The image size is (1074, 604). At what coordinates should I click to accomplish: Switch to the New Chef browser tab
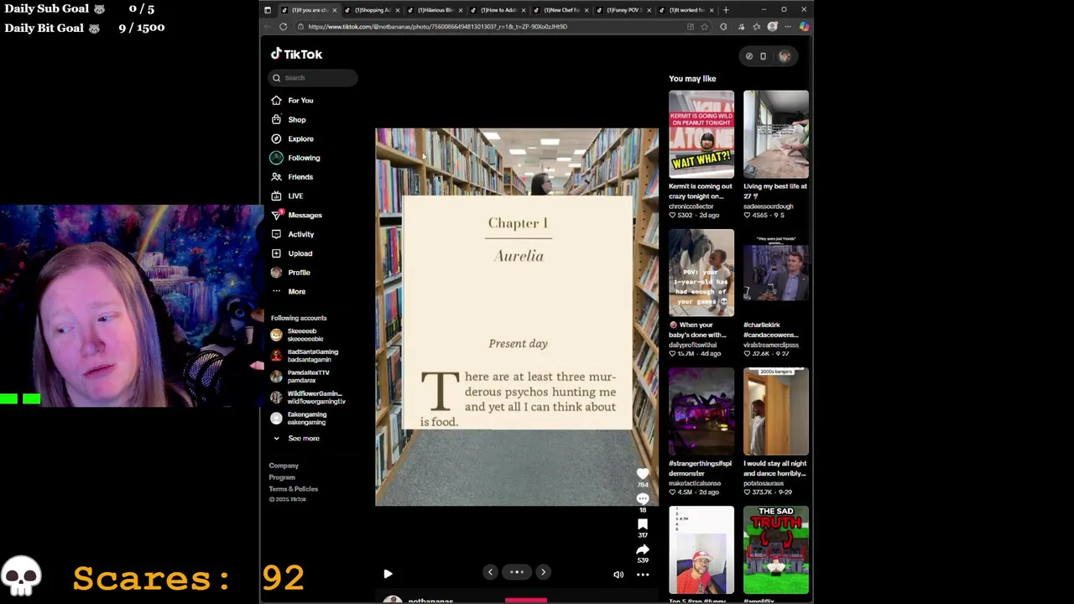(x=561, y=10)
